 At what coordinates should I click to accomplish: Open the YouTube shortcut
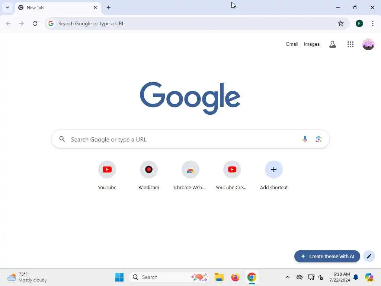[107, 176]
